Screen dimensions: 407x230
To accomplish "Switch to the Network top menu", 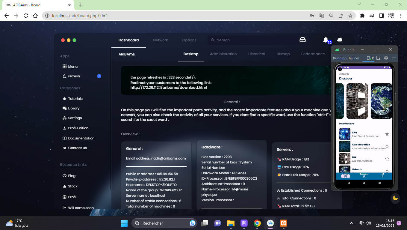I will [x=161, y=40].
